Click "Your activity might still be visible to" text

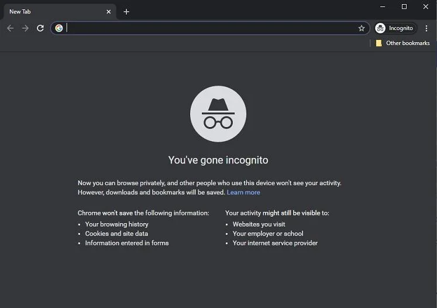277,213
